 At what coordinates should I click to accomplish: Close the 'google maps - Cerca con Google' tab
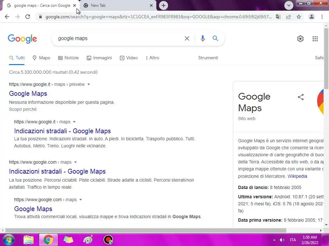point(75,5)
